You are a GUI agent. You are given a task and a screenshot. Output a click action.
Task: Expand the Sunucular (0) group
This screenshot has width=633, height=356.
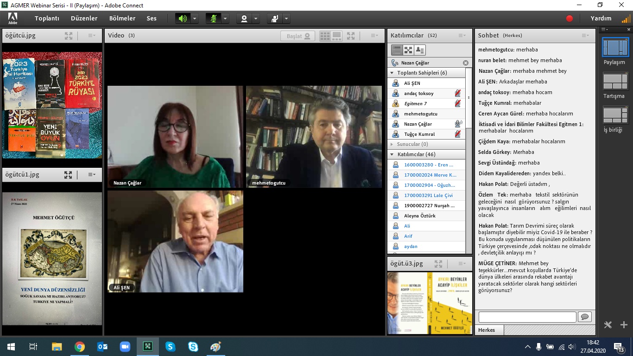392,144
